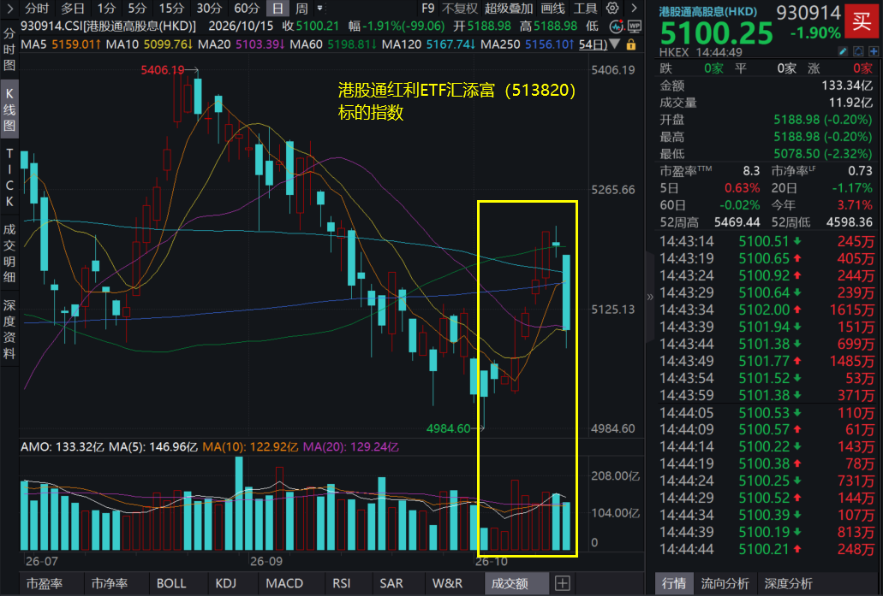Click the underlined 54日 link
This screenshot has width=883, height=596.
point(593,44)
